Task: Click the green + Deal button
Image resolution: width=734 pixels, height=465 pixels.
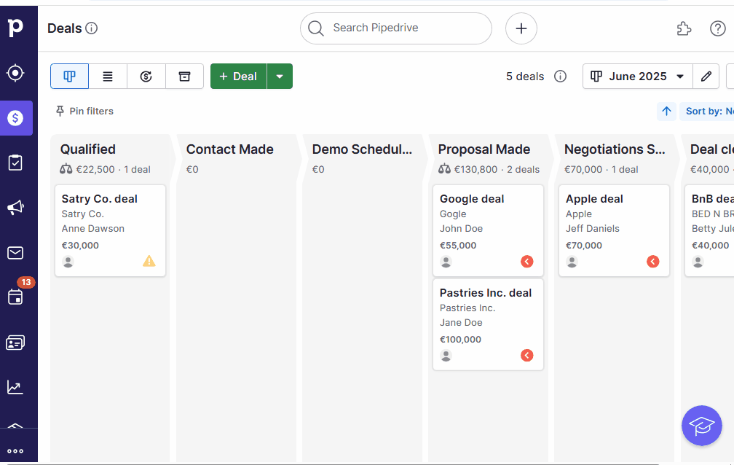Action: [x=238, y=76]
